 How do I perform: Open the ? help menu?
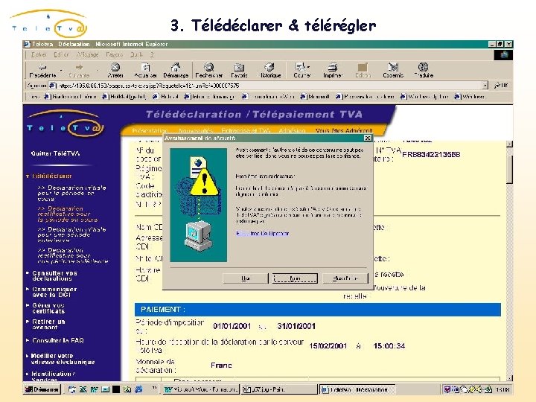pos(151,54)
